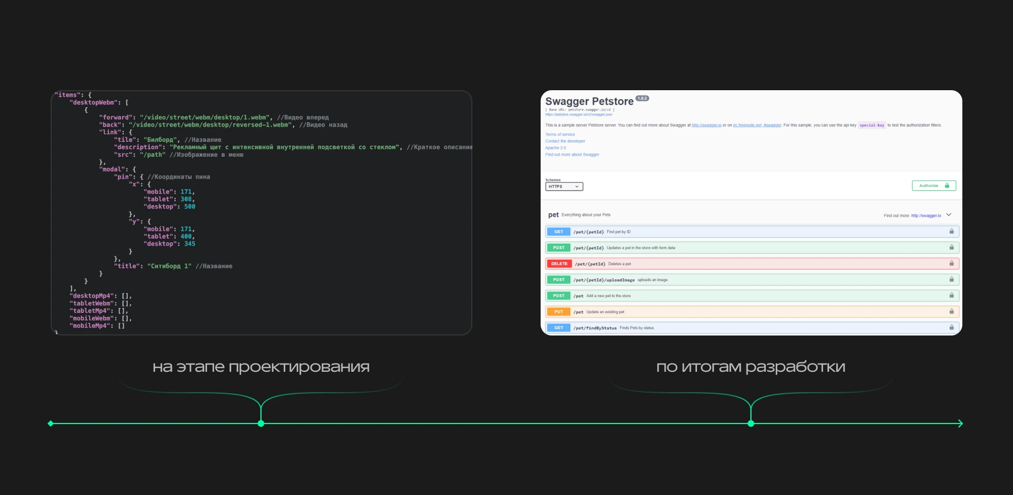The height and width of the screenshot is (495, 1013).
Task: Click the lock icon inside the Authorize button
Action: tap(947, 186)
